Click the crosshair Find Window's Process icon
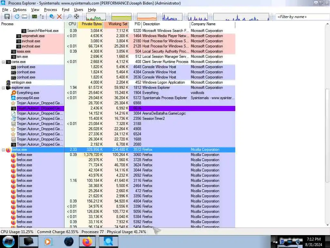This screenshot has width=330, height=248. pyautogui.click(x=77, y=17)
